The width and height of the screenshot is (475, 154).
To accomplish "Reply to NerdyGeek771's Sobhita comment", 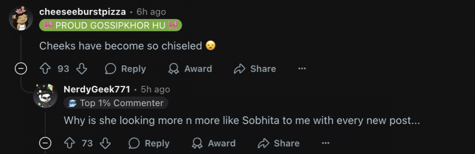I will (149, 143).
